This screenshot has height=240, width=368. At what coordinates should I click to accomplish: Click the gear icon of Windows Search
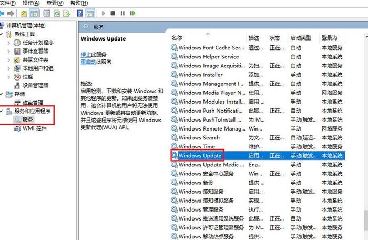pos(174,137)
